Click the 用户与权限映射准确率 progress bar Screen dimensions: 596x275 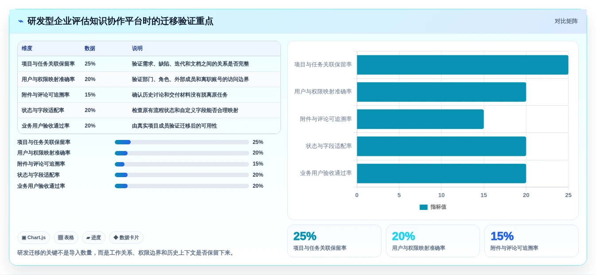click(182, 153)
